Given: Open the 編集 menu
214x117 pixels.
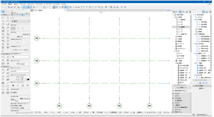Looking at the screenshot, I should pos(10,4).
